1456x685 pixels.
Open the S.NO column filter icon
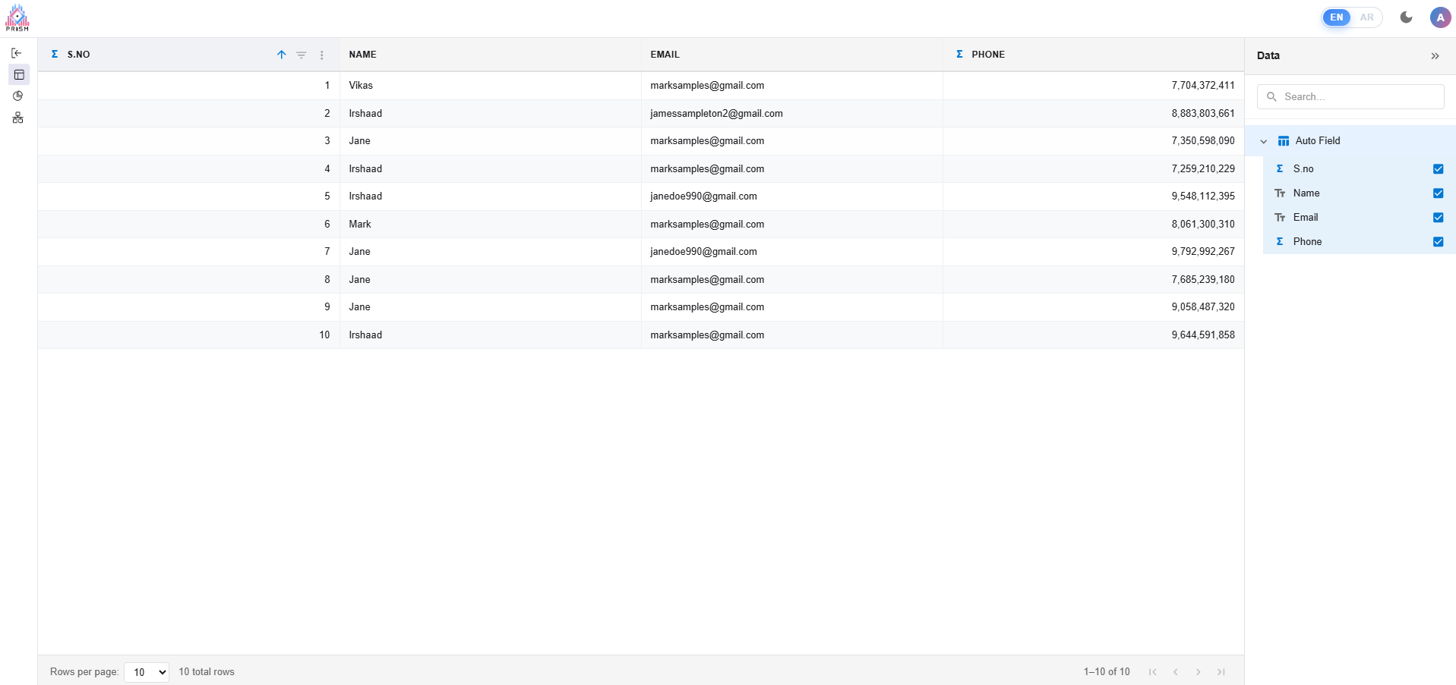302,55
